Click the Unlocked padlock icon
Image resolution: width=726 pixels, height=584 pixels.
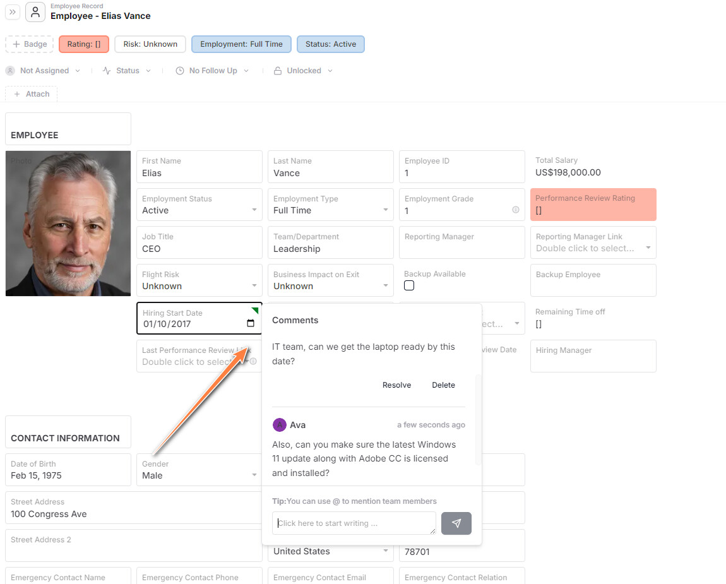277,70
